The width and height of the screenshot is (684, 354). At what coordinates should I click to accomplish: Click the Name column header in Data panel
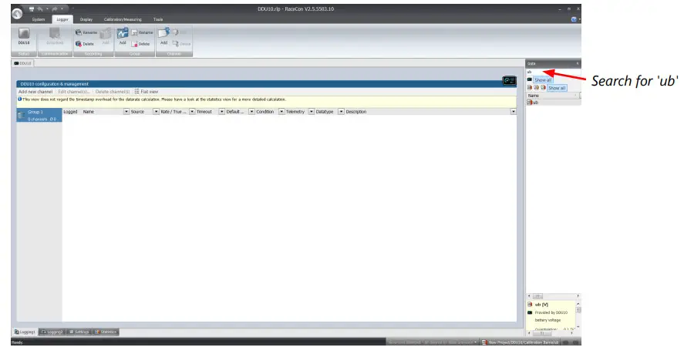(552, 95)
